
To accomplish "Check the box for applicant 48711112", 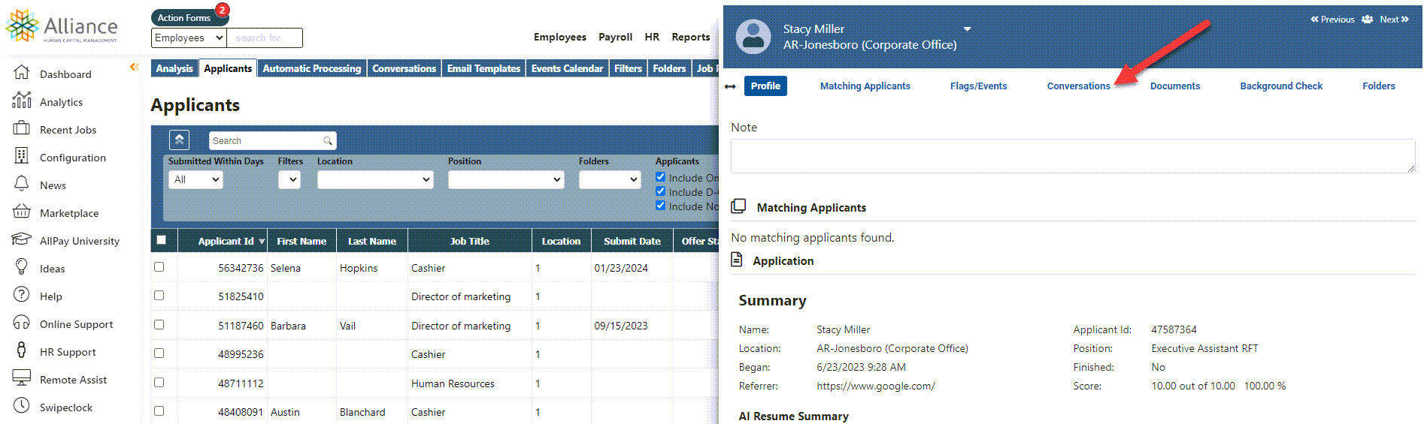I will [x=159, y=382].
